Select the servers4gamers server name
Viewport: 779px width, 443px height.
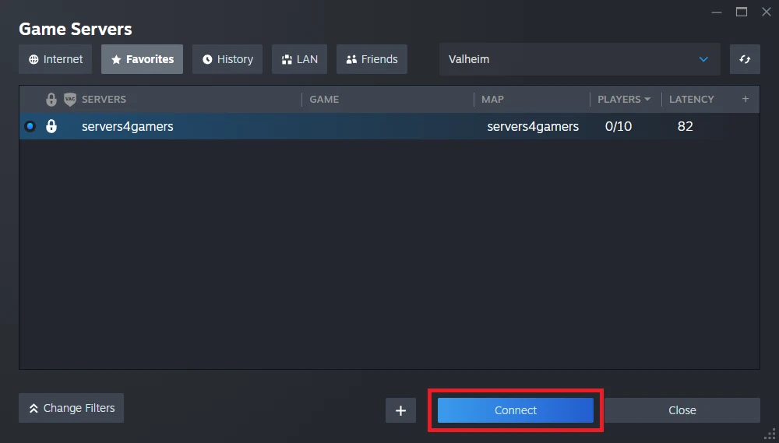[128, 127]
